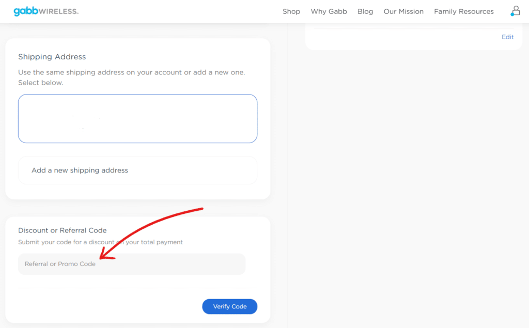
Task: Open Family Resources
Action: click(463, 11)
